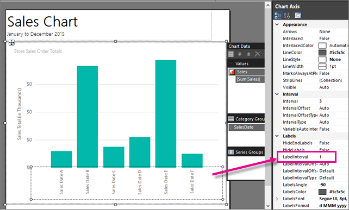Select the SalesDate category group
This screenshot has height=210, width=349.
tap(247, 127)
